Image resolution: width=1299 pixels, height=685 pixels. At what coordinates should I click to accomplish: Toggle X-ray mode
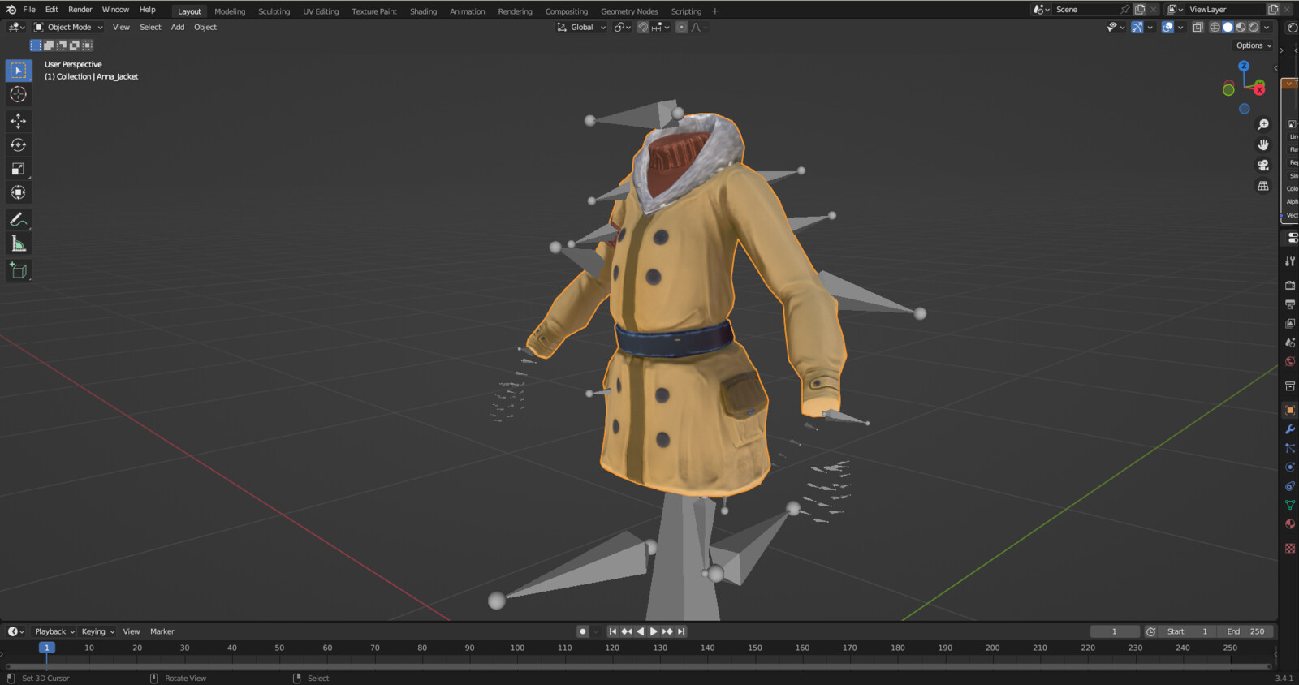tap(1198, 28)
